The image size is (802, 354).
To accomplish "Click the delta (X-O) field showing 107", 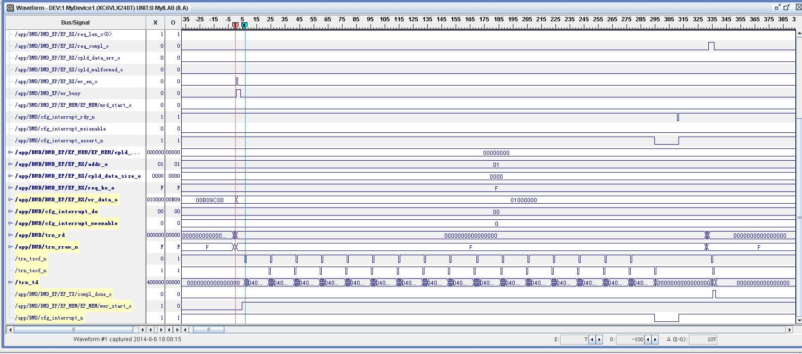I will 703,339.
